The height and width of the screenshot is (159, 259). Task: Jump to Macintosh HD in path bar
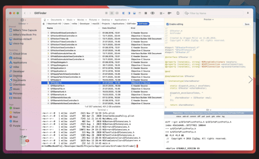(54, 24)
